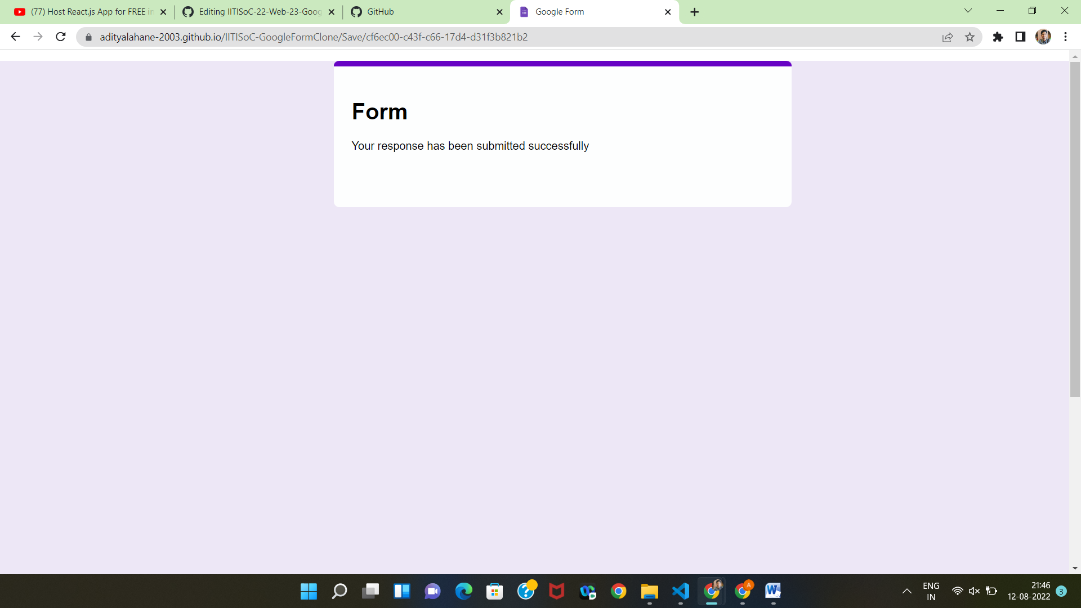
Task: Switch to the YouTube Host React.js tab
Action: (90, 12)
